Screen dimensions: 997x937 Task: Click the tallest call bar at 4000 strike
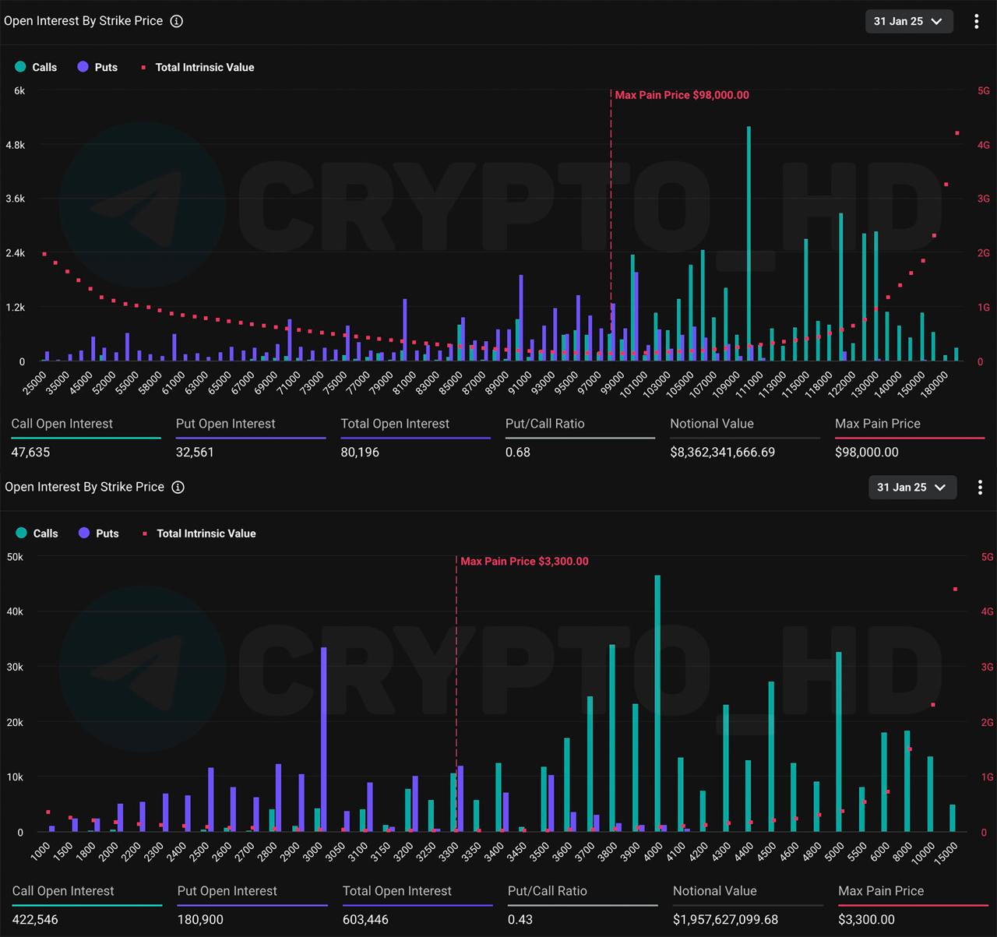point(657,703)
